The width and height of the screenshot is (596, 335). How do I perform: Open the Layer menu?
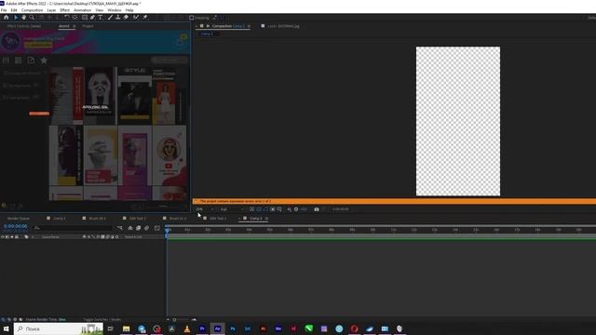coord(51,10)
